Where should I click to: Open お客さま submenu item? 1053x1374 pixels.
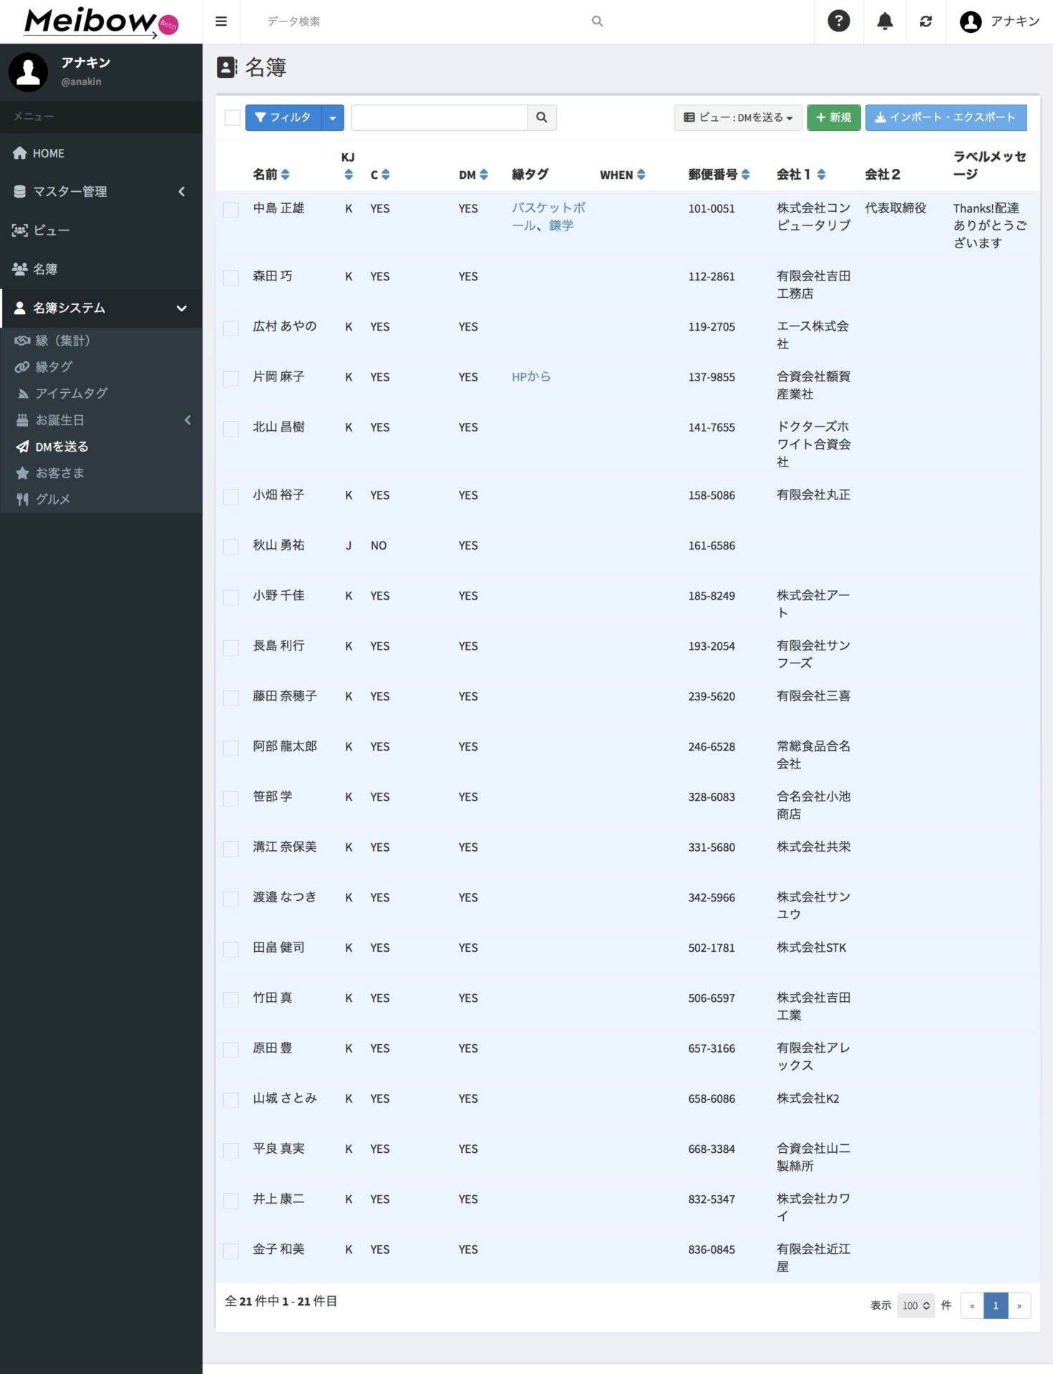pos(101,473)
